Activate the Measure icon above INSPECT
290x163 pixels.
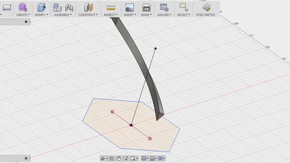click(x=111, y=8)
